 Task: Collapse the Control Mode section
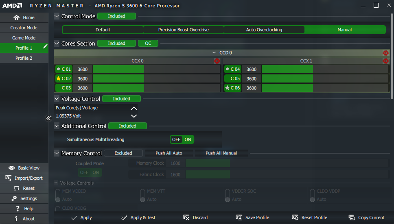point(57,16)
